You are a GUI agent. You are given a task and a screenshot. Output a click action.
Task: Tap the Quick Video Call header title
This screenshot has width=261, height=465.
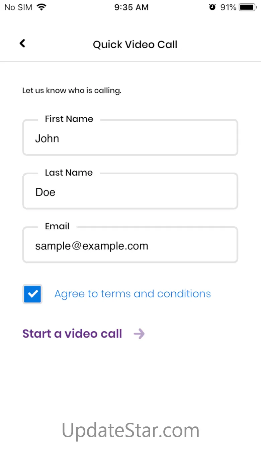tap(135, 45)
